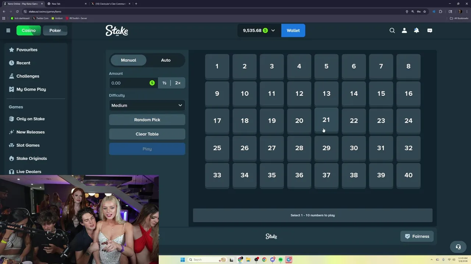The width and height of the screenshot is (471, 264).
Task: Open Discord from the taskbar
Action: pos(273,260)
